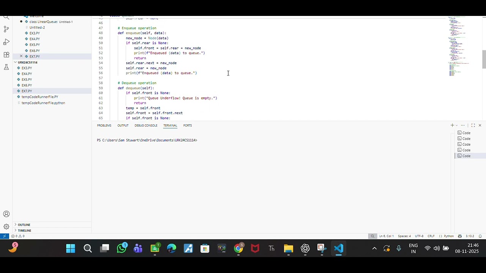The image size is (486, 273).
Task: Open the launch profile dropdown beside new terminal
Action: (x=457, y=125)
